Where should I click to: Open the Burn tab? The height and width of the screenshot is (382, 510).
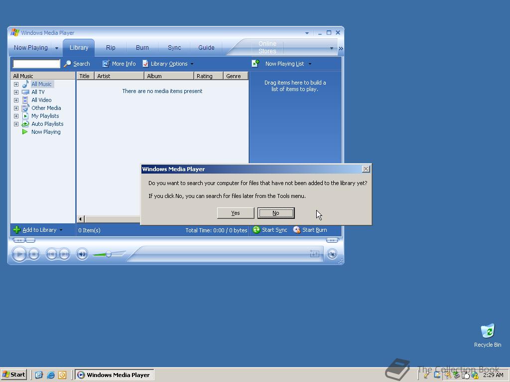click(x=142, y=47)
